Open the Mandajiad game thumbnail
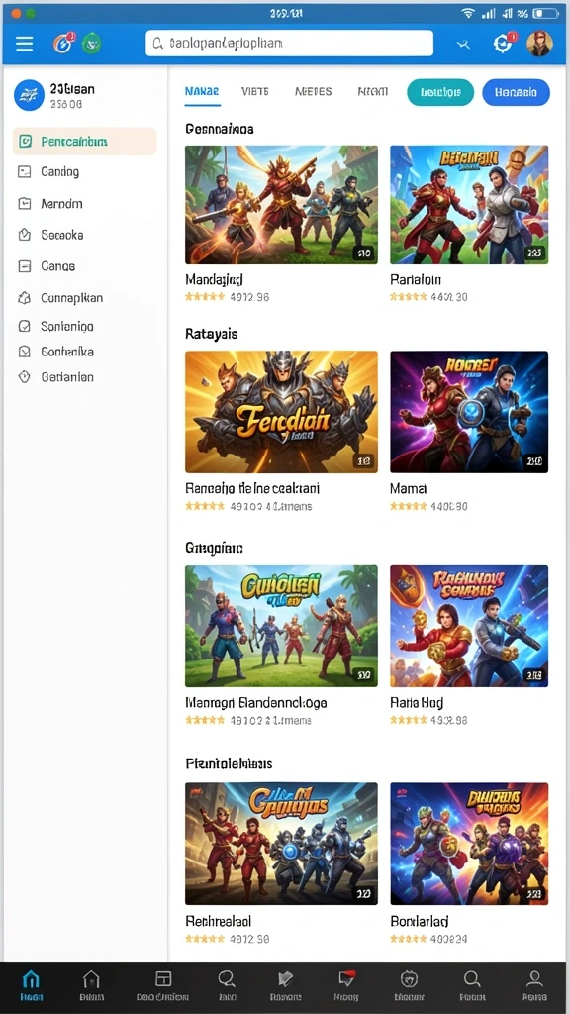The height and width of the screenshot is (1014, 570). pos(281,204)
